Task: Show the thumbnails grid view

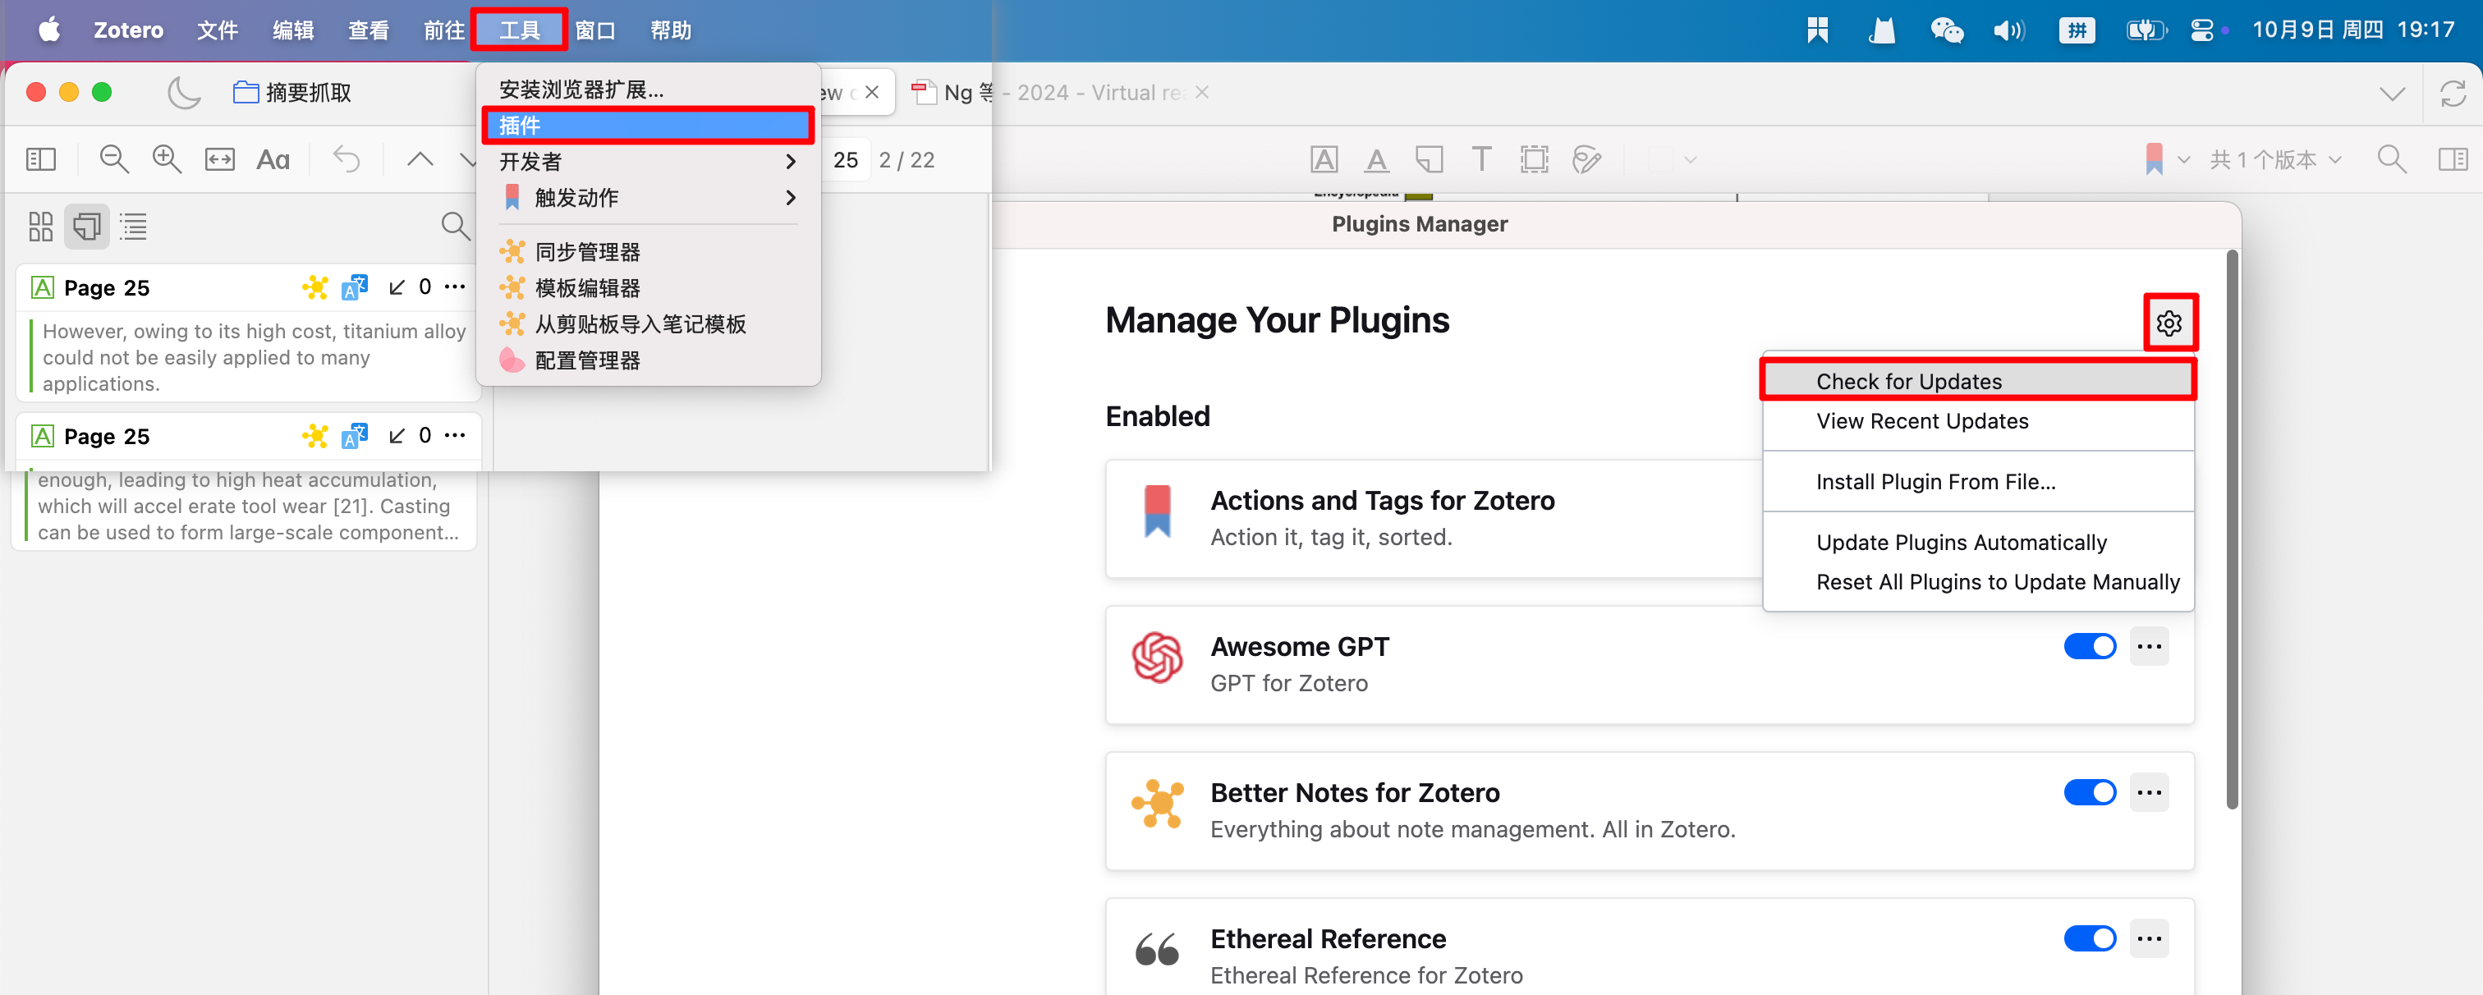Action: coord(40,227)
